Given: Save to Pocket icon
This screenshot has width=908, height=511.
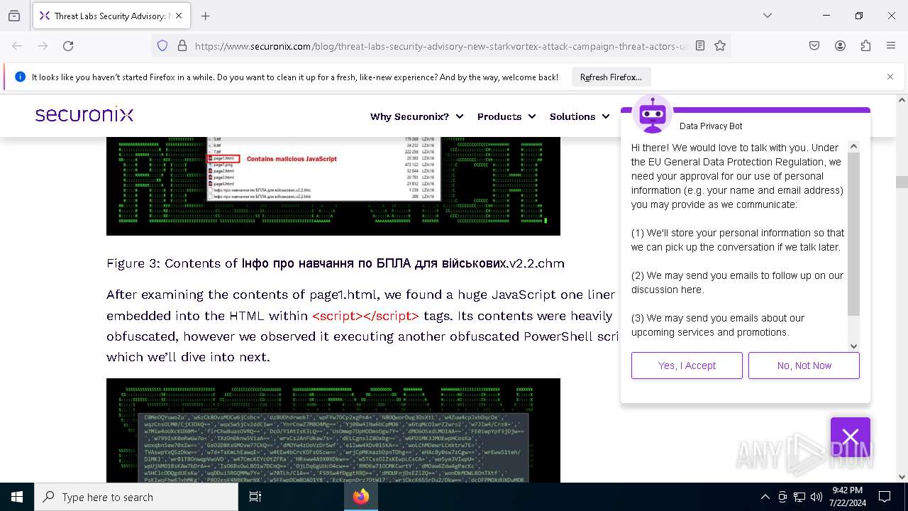Looking at the screenshot, I should [x=814, y=45].
